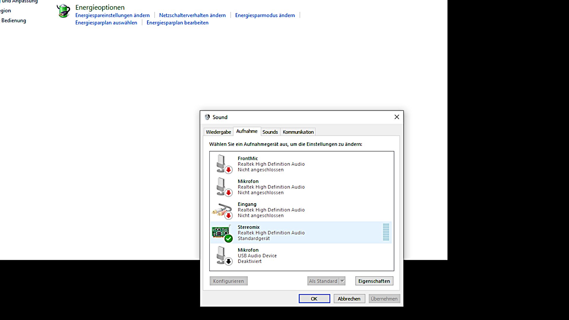Click the Eigenschaften button

click(x=374, y=281)
